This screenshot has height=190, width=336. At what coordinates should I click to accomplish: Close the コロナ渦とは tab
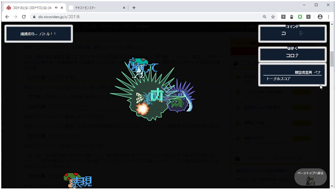tap(62, 8)
